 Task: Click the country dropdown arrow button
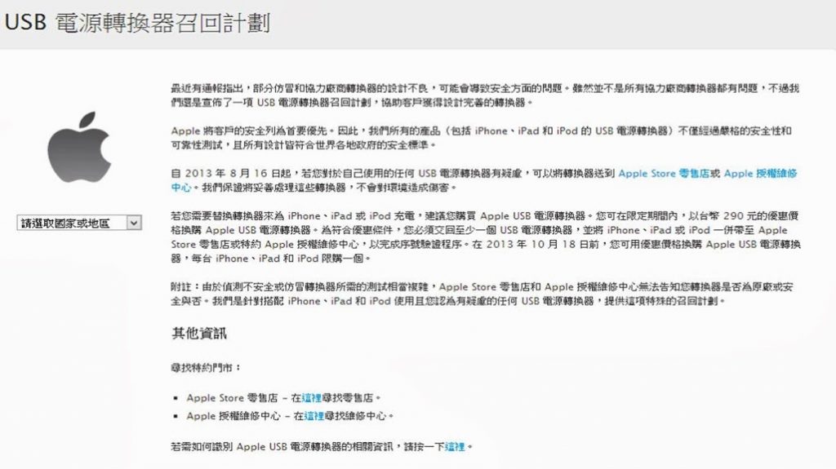pos(134,223)
